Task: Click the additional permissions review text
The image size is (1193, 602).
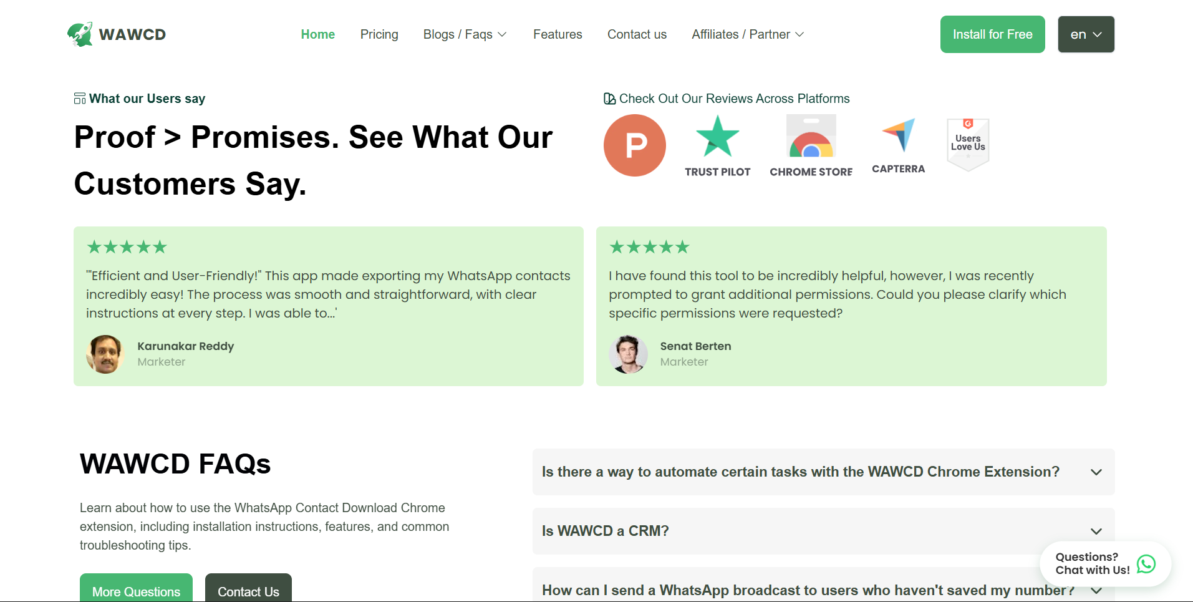Action: click(x=838, y=294)
